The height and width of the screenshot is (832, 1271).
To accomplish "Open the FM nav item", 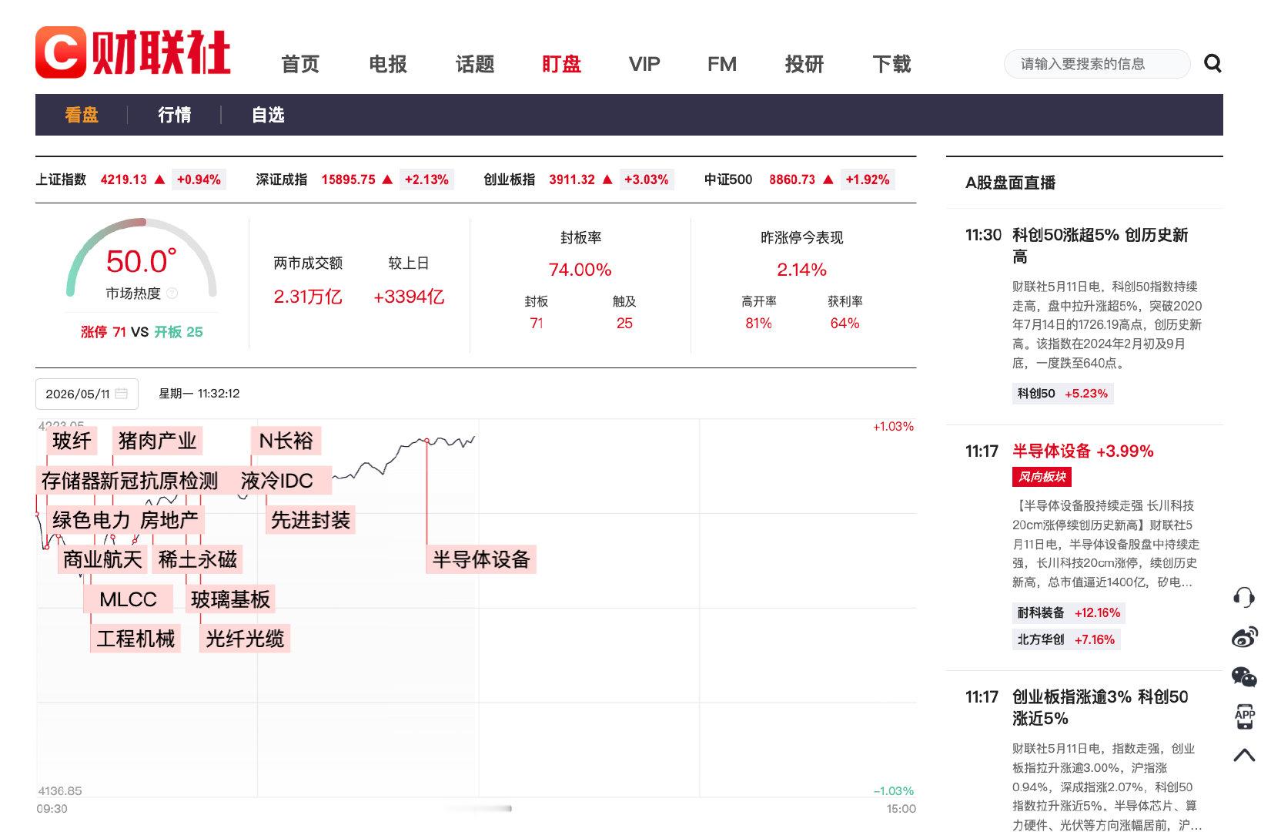I will [722, 64].
